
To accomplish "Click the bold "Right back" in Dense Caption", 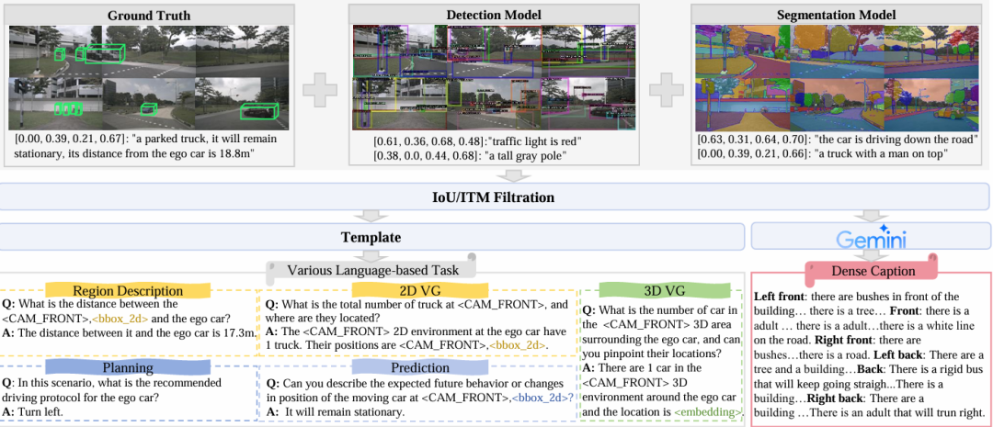I will (x=836, y=399).
